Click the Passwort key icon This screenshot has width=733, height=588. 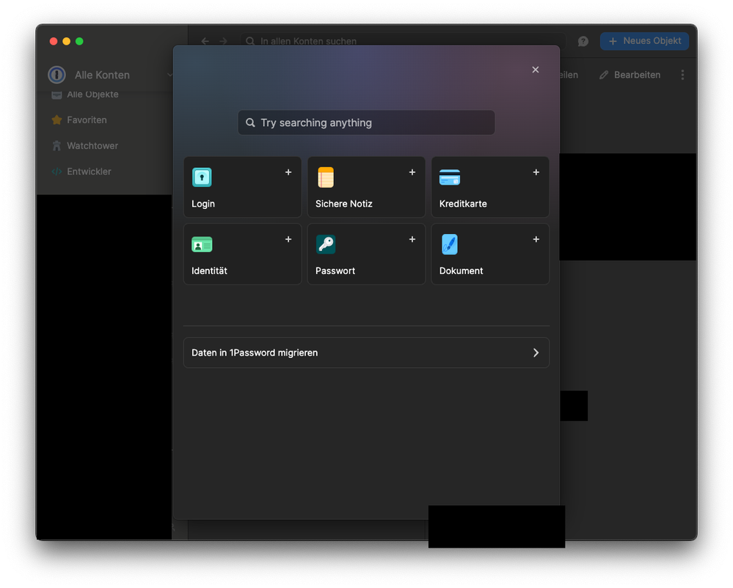(x=325, y=244)
